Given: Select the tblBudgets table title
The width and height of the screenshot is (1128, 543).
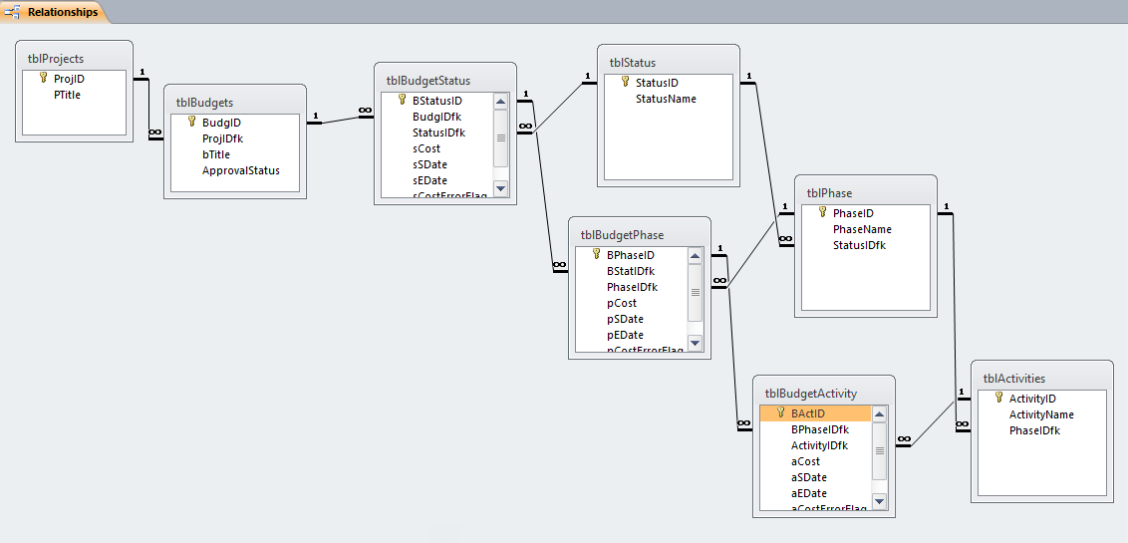Looking at the screenshot, I should 204,103.
